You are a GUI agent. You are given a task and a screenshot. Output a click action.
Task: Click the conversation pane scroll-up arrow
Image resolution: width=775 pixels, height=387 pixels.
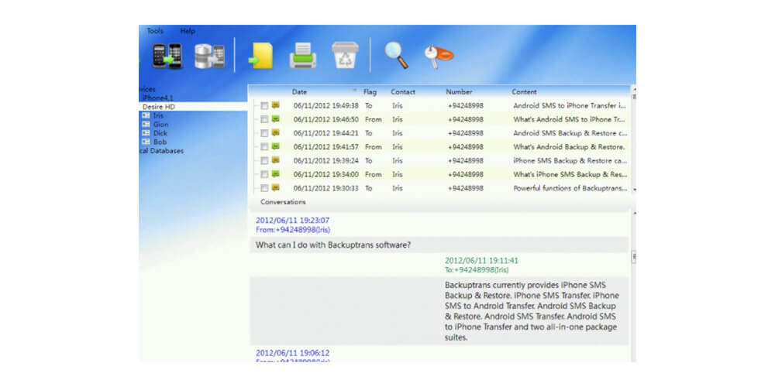634,213
